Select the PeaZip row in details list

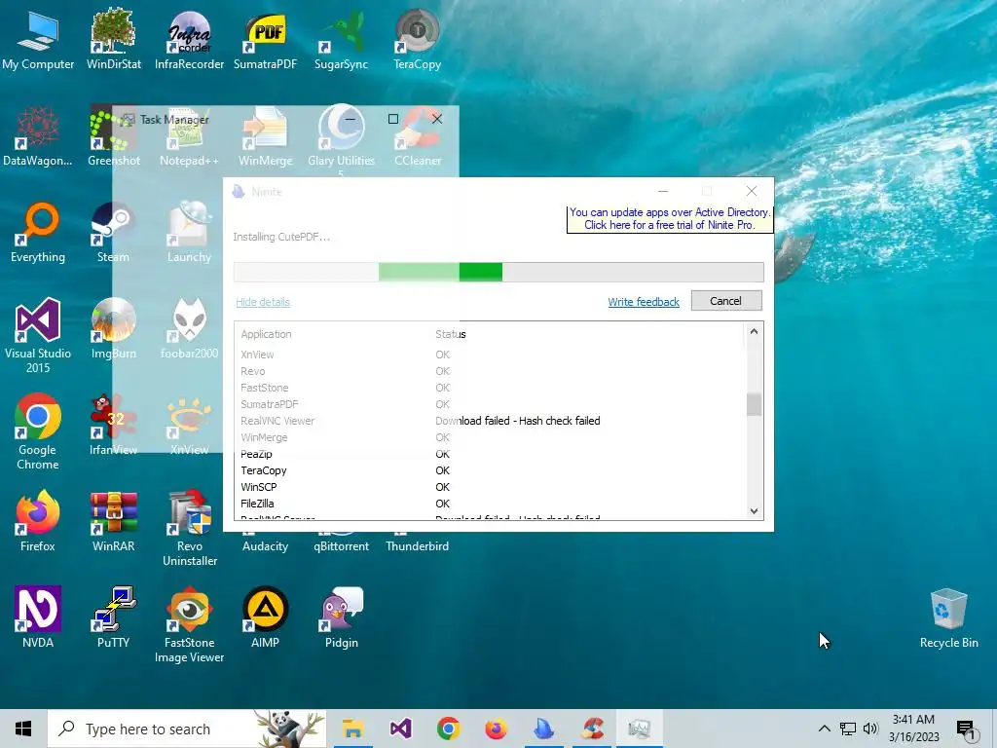click(489, 454)
